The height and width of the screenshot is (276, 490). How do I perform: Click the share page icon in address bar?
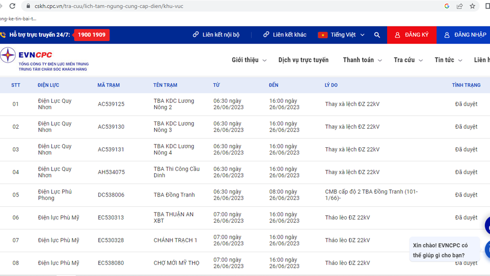[x=459, y=6]
